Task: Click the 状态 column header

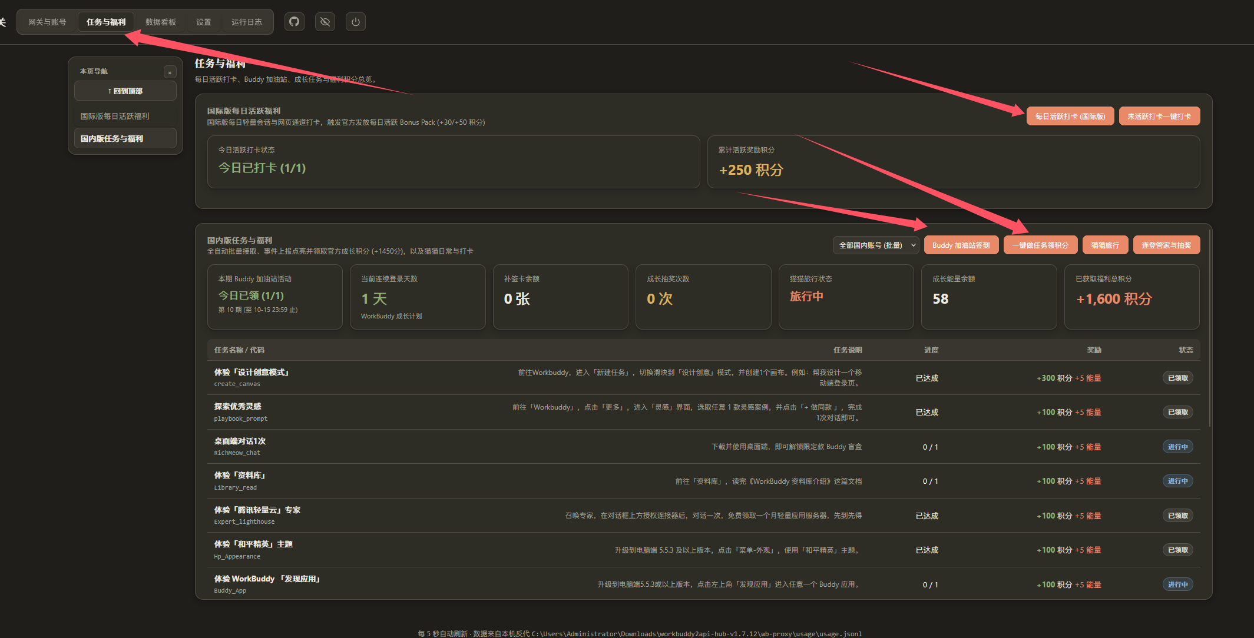Action: tap(1186, 350)
